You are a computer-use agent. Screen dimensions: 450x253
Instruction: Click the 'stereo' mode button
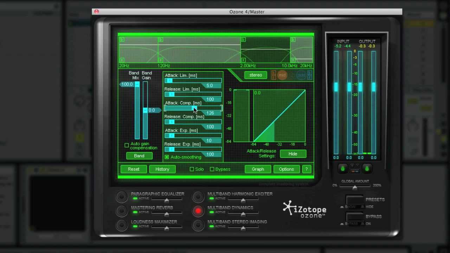(256, 75)
